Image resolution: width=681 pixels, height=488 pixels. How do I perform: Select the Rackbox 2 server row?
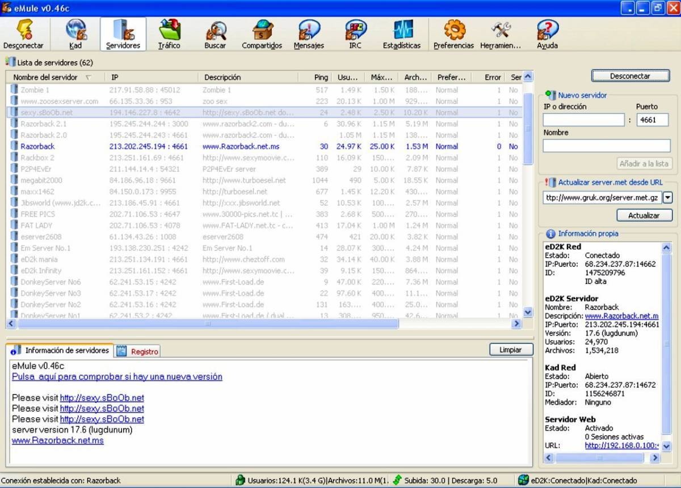(264, 158)
